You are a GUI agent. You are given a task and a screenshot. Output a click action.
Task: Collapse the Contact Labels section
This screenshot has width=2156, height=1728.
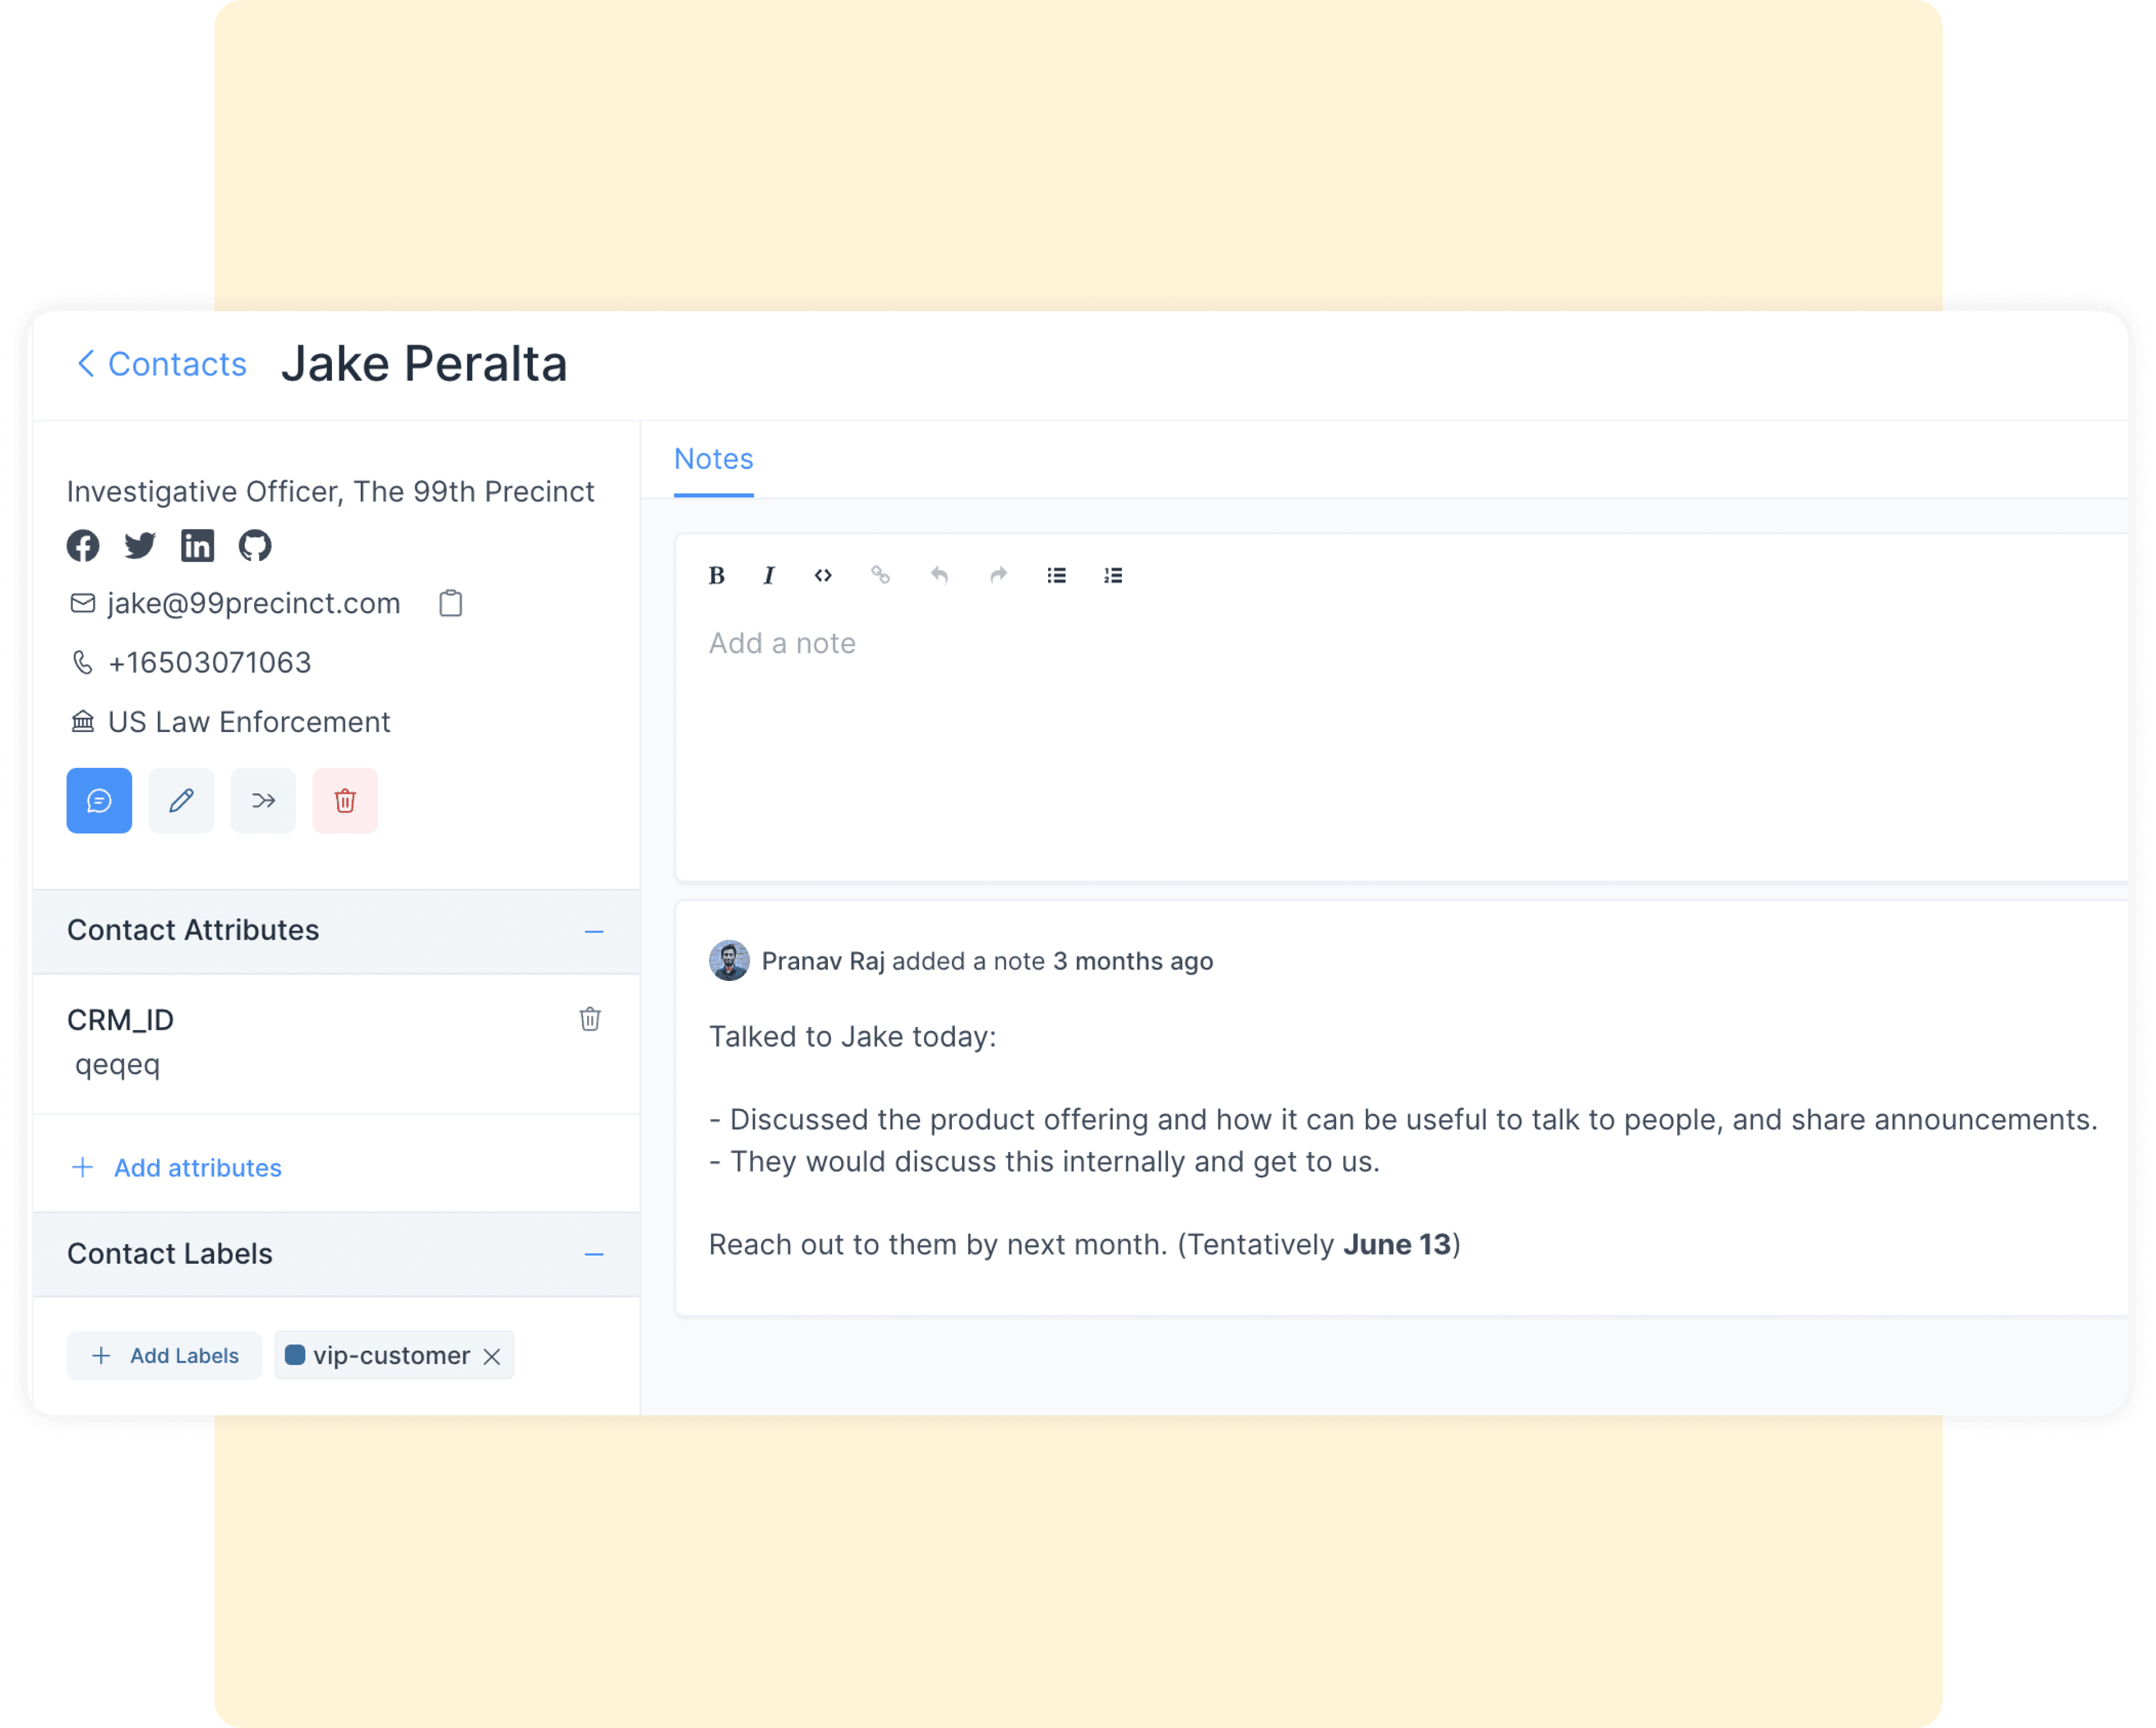coord(594,1254)
